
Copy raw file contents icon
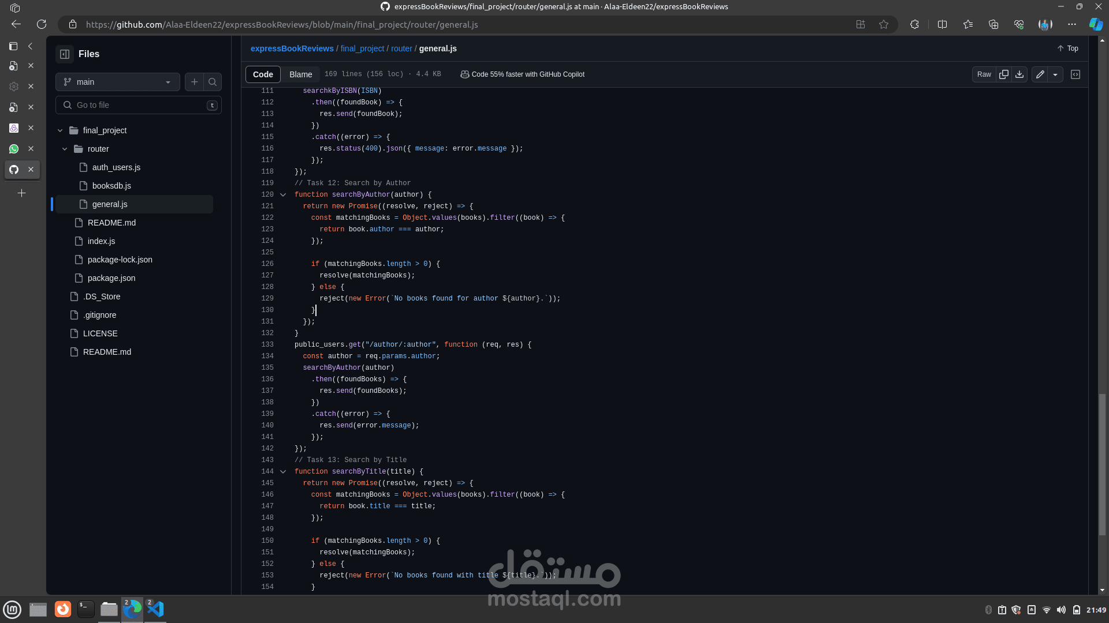pyautogui.click(x=1004, y=74)
